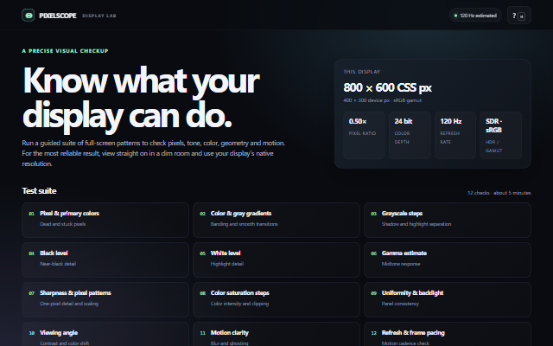Click the 24 bit color depth tile

tap(410, 135)
